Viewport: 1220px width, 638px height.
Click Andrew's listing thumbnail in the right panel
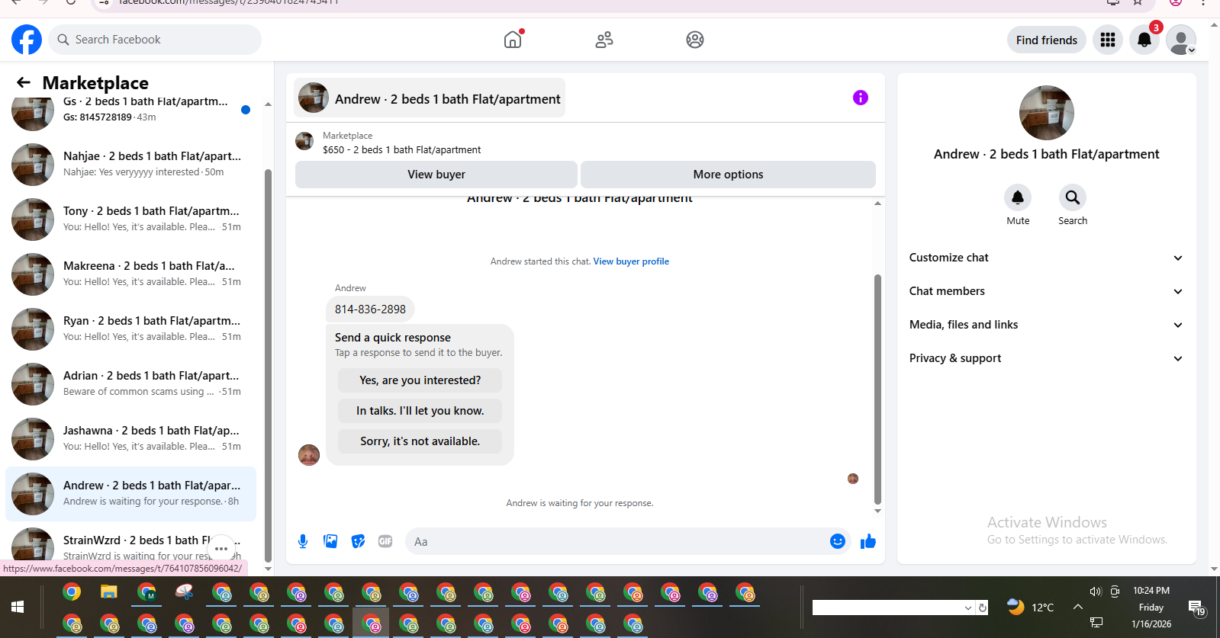tap(1047, 113)
